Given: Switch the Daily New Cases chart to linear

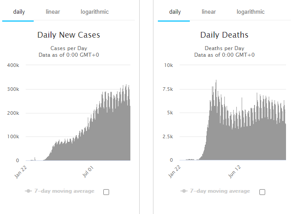Looking at the screenshot, I should (x=53, y=12).
